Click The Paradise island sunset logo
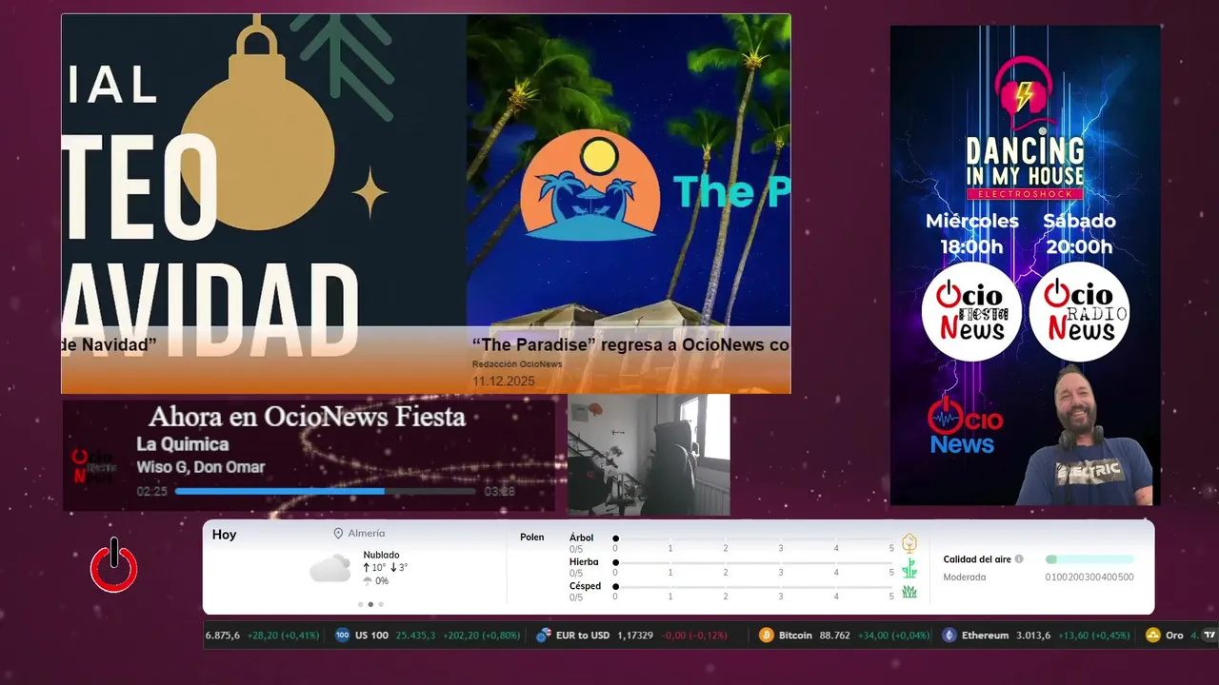Image resolution: width=1219 pixels, height=685 pixels. click(590, 186)
